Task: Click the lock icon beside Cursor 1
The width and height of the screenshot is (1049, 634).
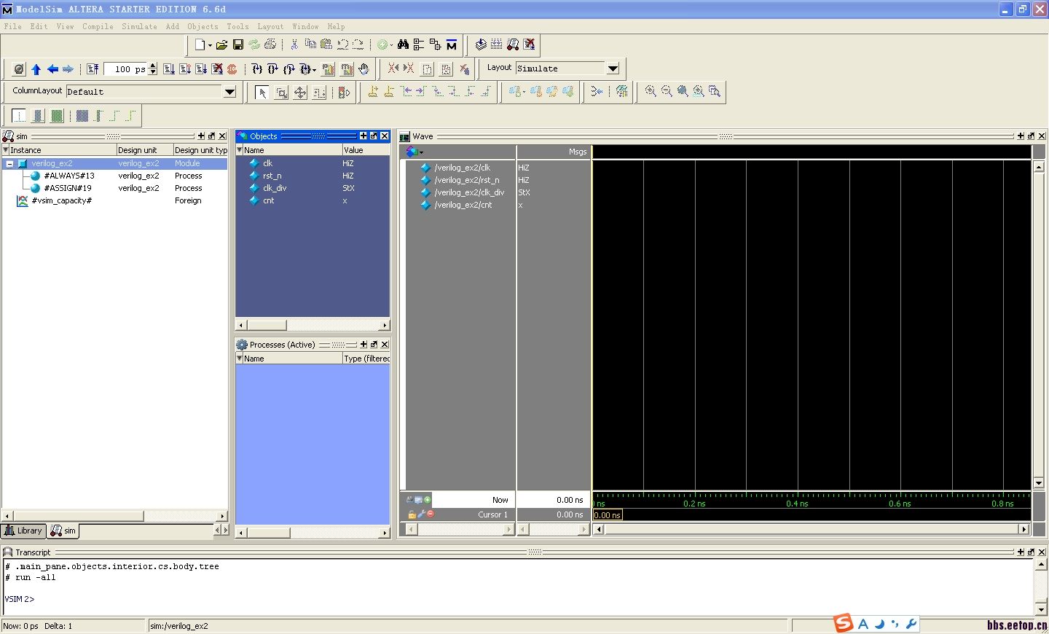Action: tap(412, 514)
